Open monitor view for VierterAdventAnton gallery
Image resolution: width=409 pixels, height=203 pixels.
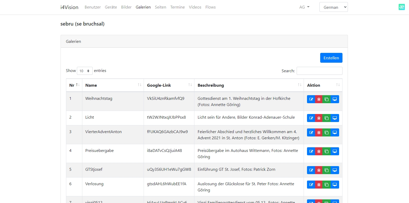[335, 133]
